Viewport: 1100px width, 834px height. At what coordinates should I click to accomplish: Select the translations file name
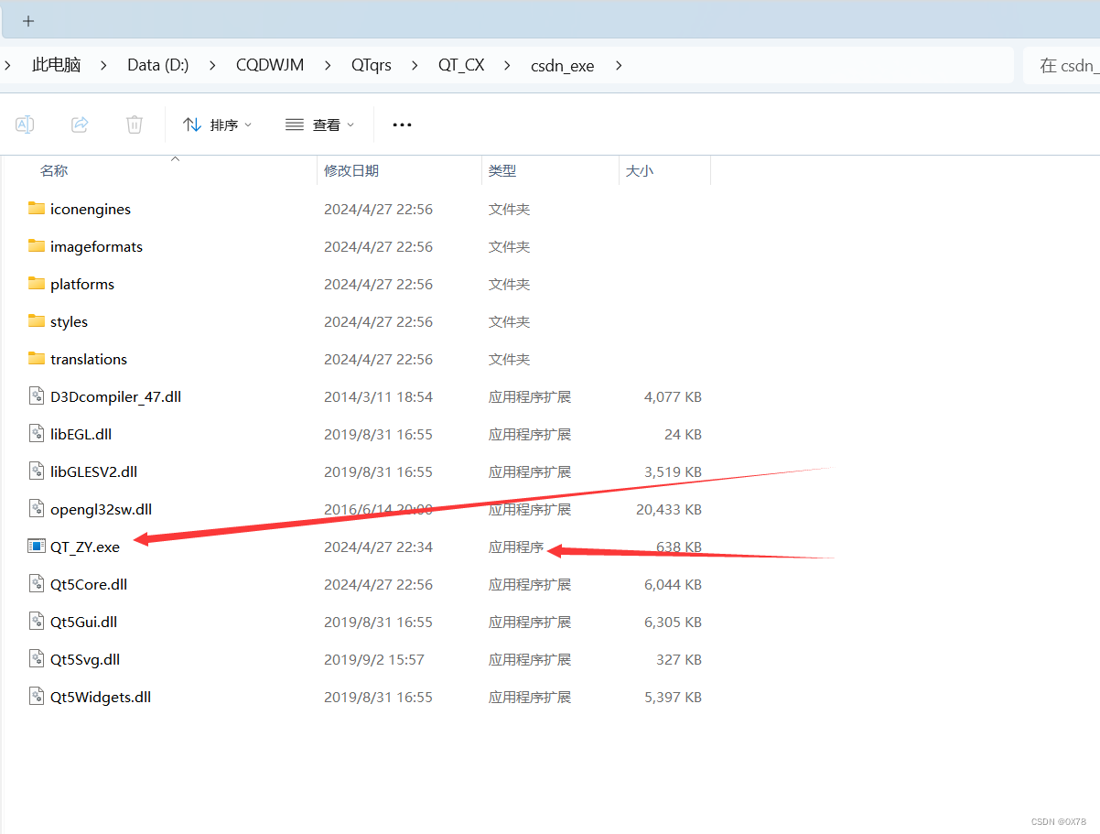(x=89, y=359)
